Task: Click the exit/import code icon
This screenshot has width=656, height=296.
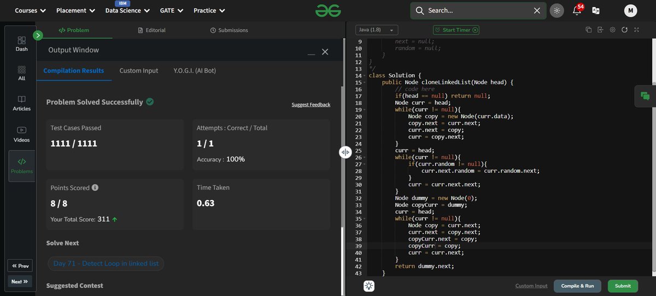Action: [x=600, y=30]
